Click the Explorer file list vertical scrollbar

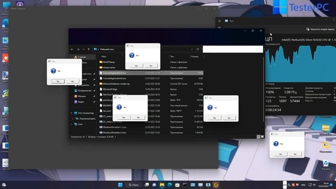pos(264,90)
